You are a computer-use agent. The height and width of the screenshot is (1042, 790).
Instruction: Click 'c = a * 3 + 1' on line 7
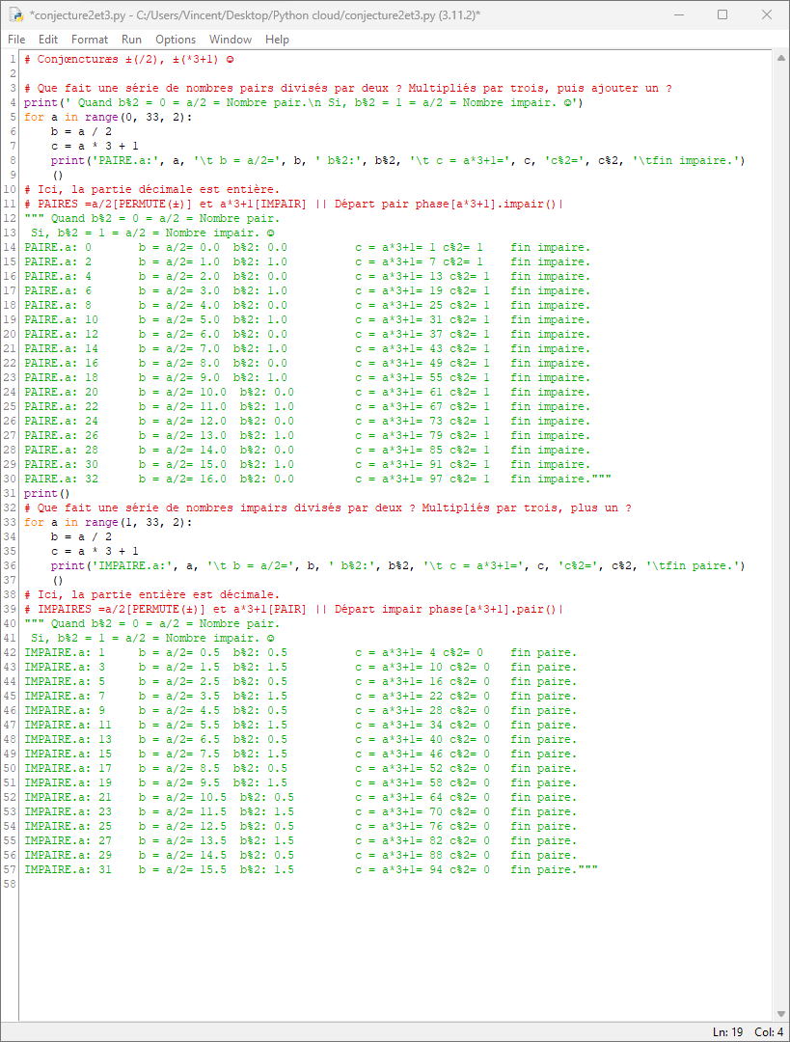[x=95, y=146]
